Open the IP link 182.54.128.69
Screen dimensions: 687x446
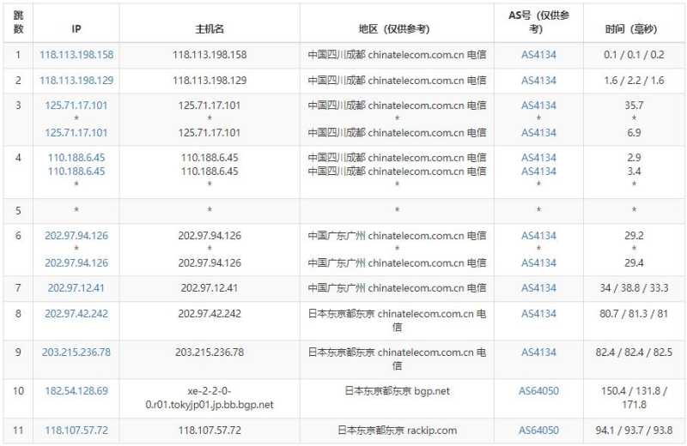[x=76, y=391]
